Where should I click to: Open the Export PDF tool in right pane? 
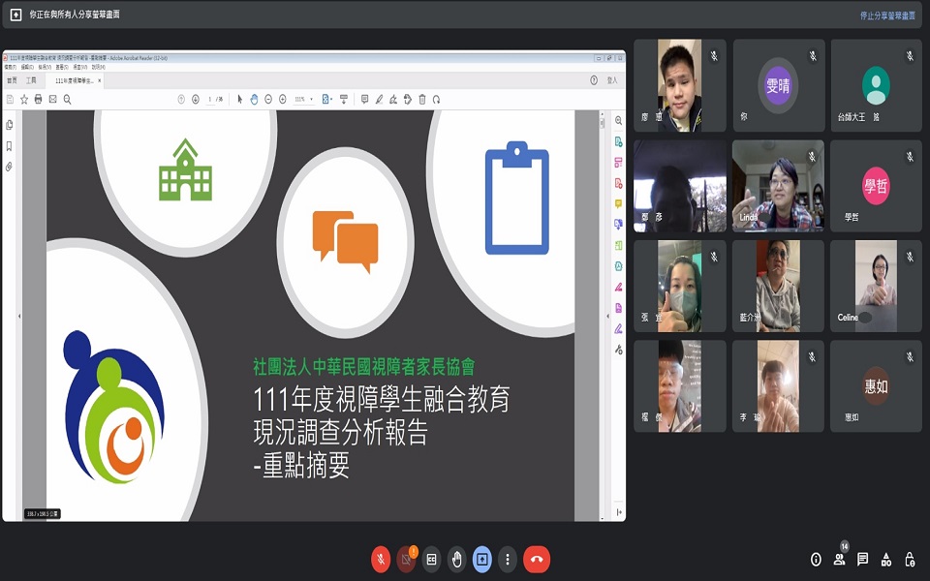(618, 141)
